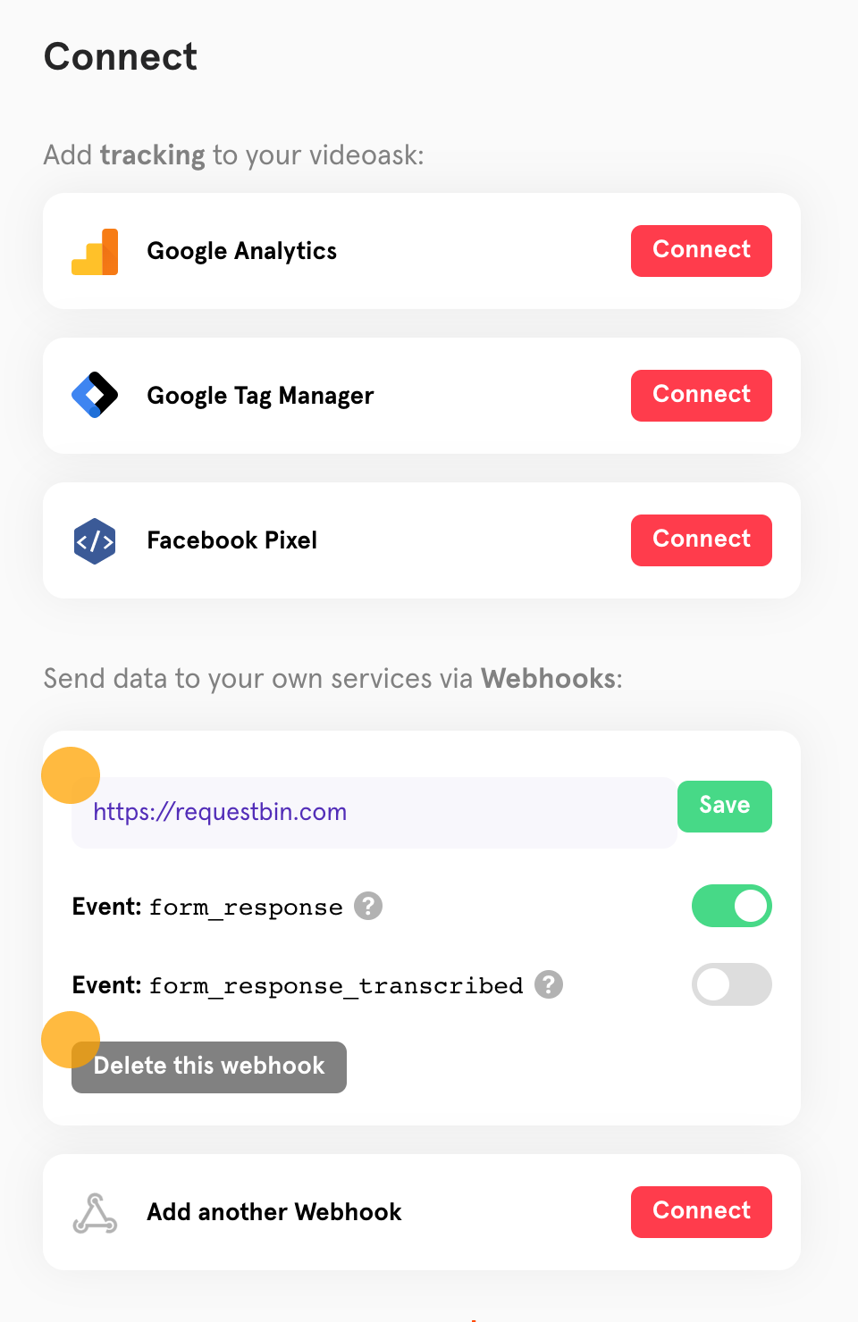Connect Google Tag Manager
This screenshot has width=858, height=1322.
[702, 396]
